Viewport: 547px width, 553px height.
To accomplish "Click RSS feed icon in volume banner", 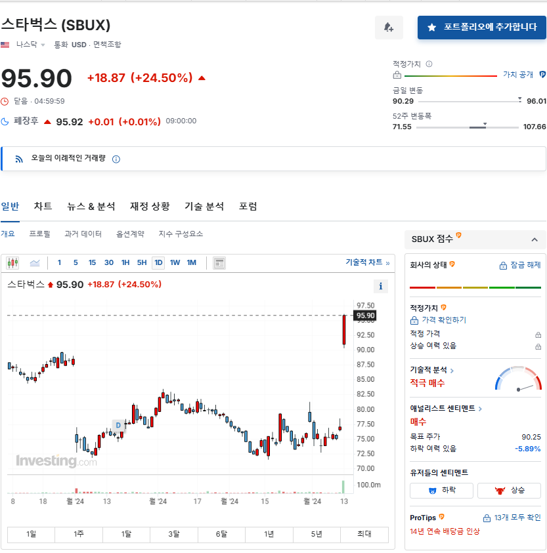I will pos(19,159).
